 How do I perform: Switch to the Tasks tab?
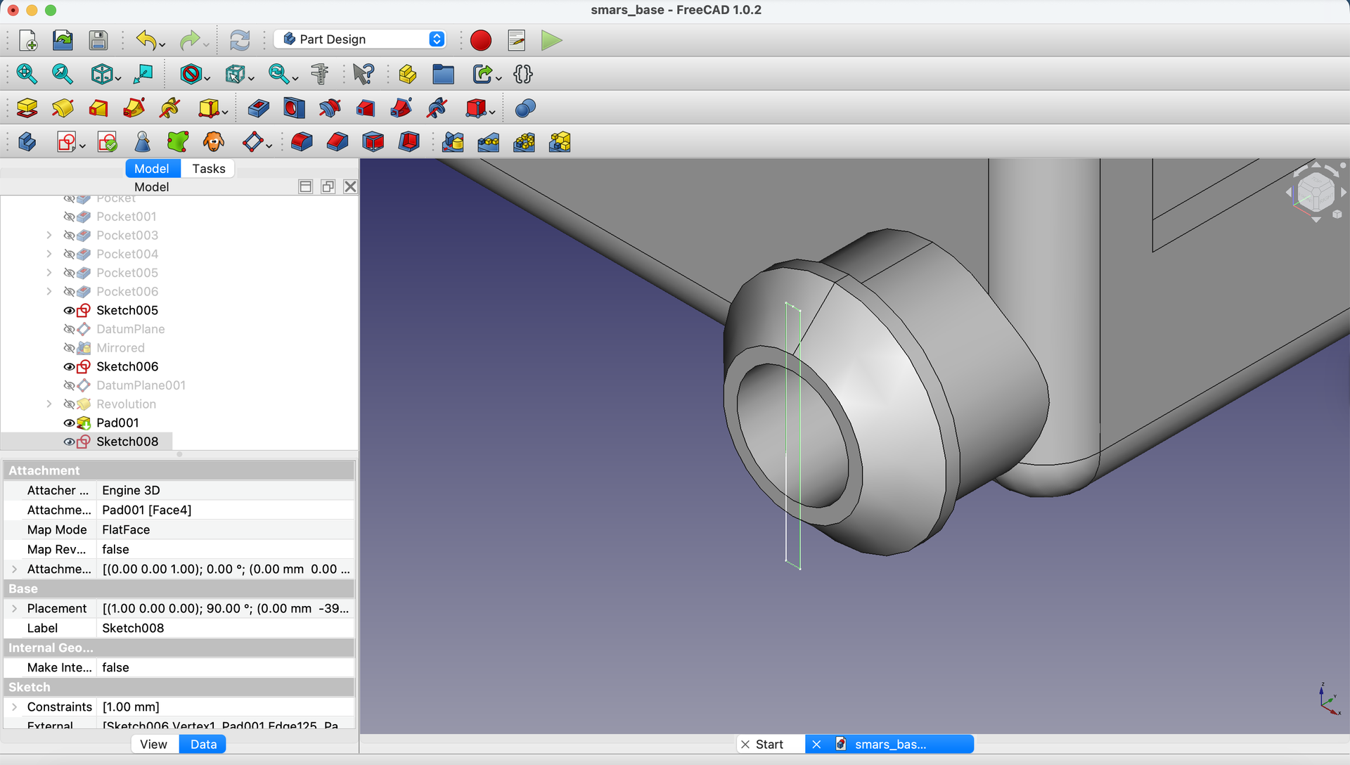209,169
